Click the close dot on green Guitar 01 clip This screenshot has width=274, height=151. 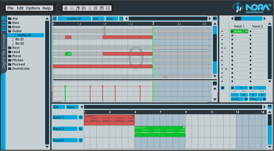(x=184, y=127)
